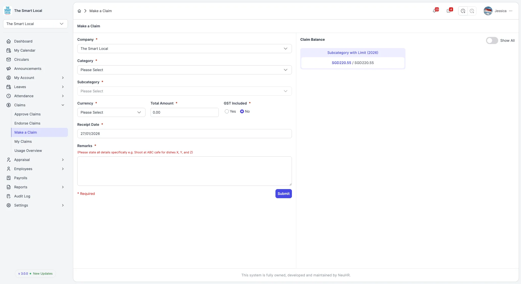The width and height of the screenshot is (521, 284).
Task: Select Make a Claim menu item
Action: (40, 132)
